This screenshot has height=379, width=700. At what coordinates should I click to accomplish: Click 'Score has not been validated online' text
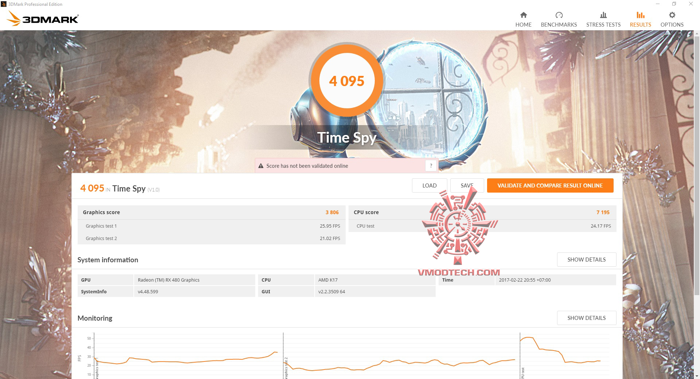(307, 166)
